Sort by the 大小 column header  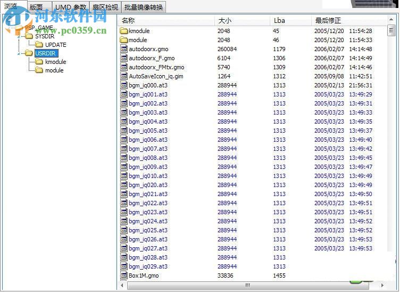(243, 20)
